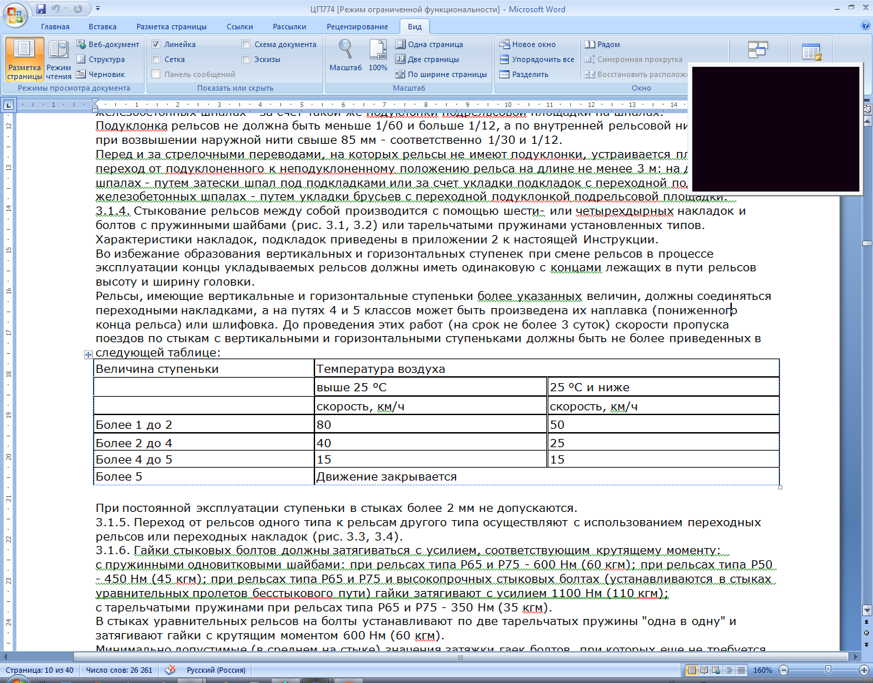The image size is (873, 683).
Task: Click vertical scrollbar down arrow
Action: pyautogui.click(x=867, y=611)
